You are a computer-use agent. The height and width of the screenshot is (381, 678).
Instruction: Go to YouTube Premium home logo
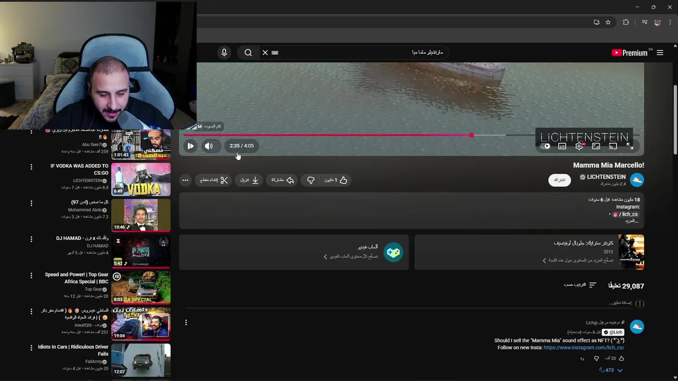tap(629, 52)
